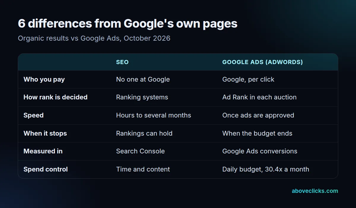Click the cell 'Ad Rank in each auction'
356x208 pixels.
pos(259,97)
